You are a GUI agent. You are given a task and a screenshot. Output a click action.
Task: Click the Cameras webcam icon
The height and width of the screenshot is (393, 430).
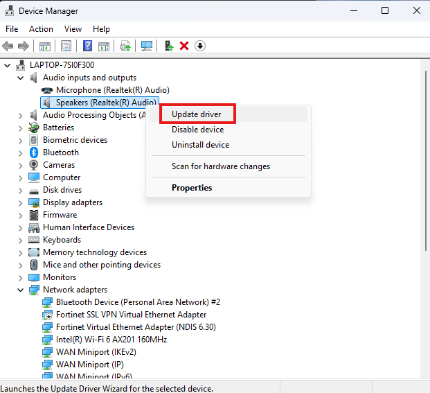(x=34, y=165)
